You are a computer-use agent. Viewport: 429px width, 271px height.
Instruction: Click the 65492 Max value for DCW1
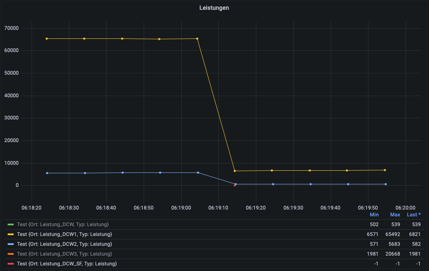(393, 234)
